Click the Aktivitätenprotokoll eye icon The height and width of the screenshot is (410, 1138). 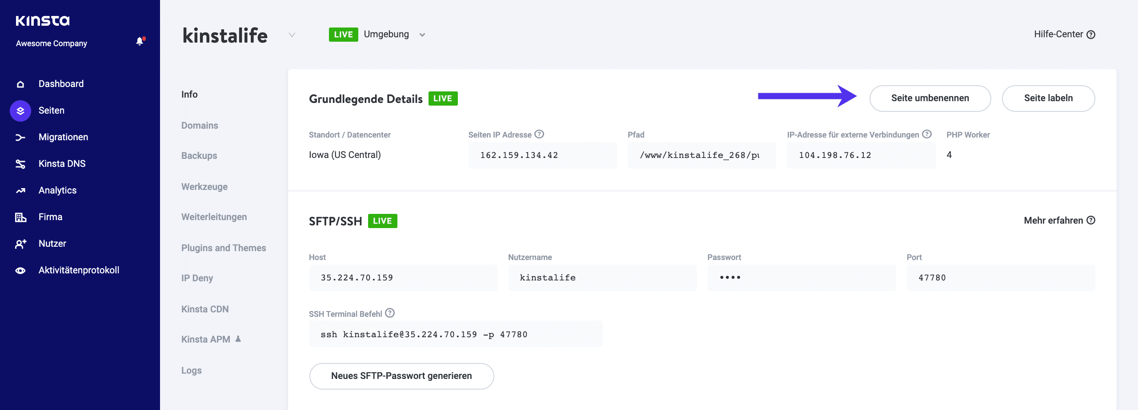[x=20, y=270]
